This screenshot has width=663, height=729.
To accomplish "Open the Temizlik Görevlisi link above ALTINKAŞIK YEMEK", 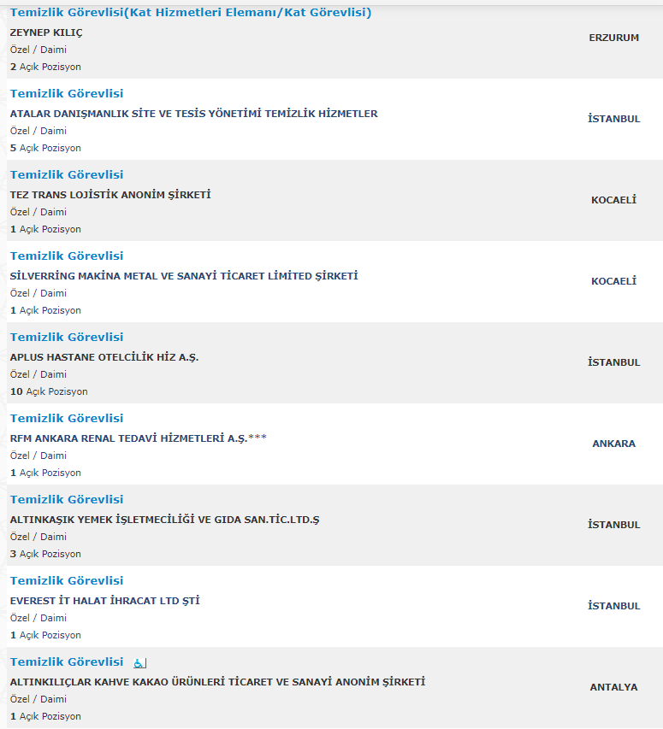I will 67,499.
